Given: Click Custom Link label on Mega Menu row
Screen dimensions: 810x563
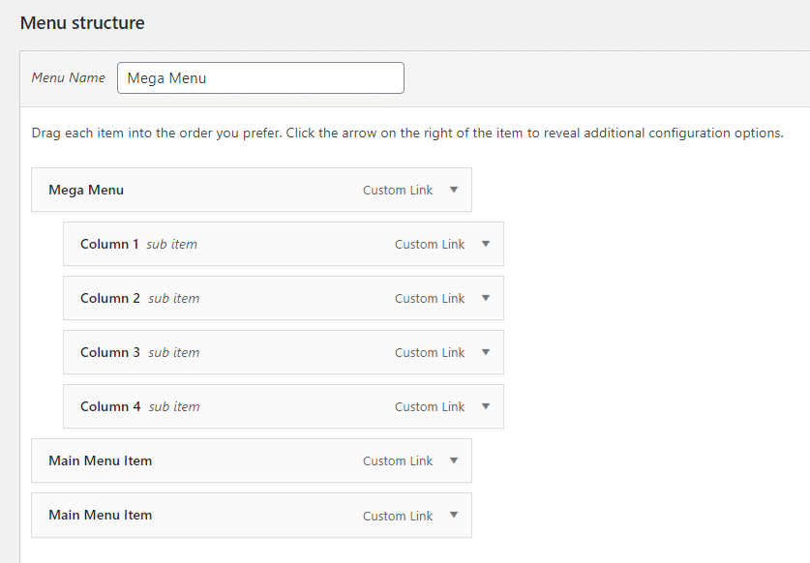Looking at the screenshot, I should click(398, 191).
